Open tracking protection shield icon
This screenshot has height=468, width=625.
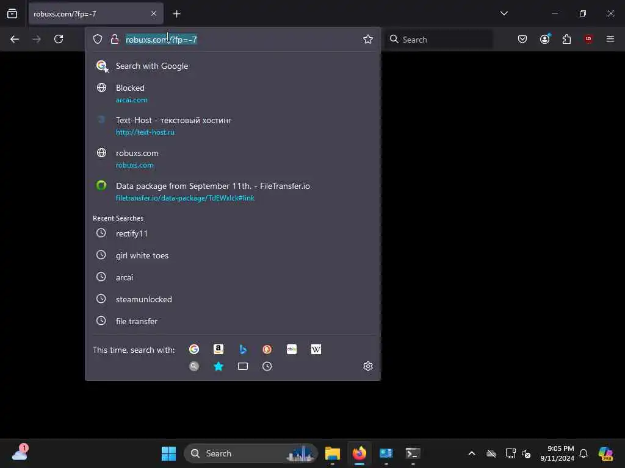(98, 39)
